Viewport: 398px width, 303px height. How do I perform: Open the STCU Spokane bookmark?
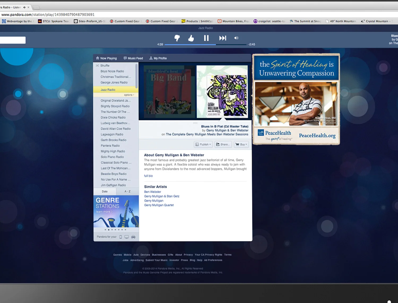pos(54,21)
